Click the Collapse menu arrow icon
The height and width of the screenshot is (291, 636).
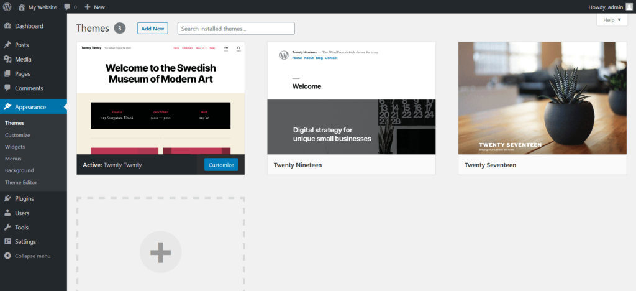7,256
